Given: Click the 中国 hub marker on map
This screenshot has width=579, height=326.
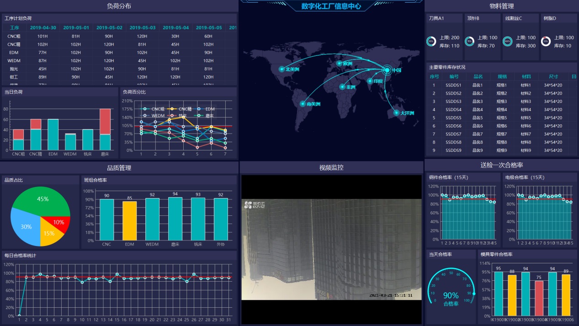Looking at the screenshot, I should [387, 70].
